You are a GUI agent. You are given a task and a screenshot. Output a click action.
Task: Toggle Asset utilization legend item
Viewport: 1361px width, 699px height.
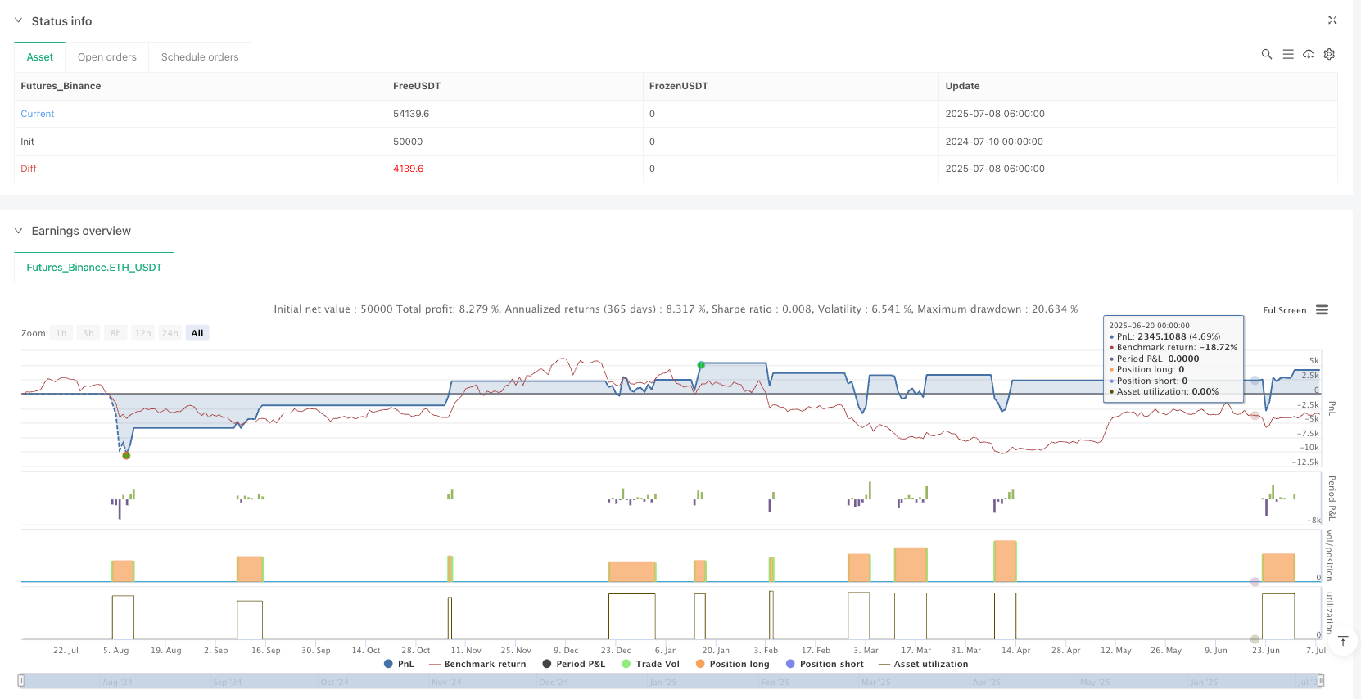(x=923, y=664)
